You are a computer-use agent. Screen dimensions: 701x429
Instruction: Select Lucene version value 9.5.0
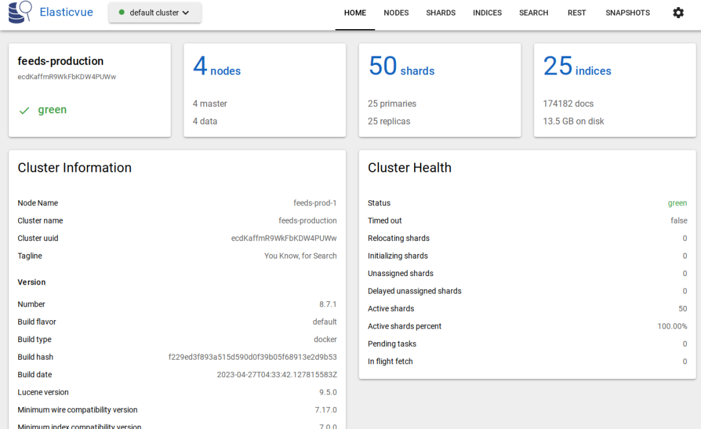[x=328, y=393]
